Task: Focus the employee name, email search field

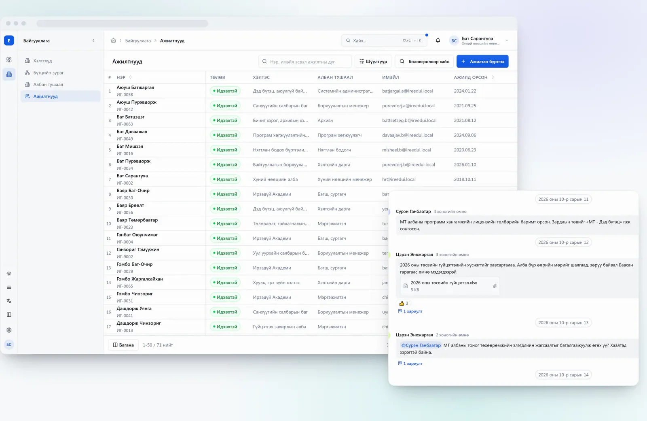Action: point(305,62)
